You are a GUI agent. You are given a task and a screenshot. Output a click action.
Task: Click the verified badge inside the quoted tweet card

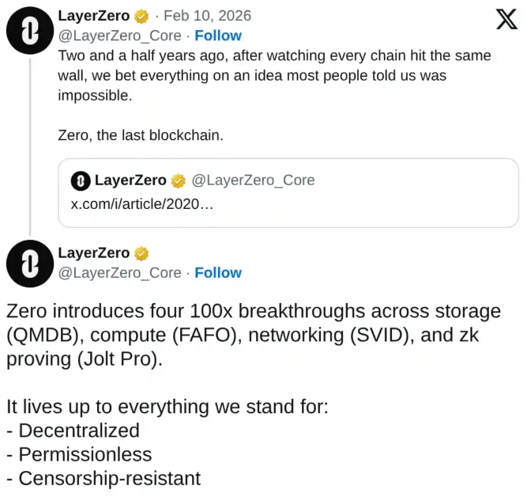(179, 180)
